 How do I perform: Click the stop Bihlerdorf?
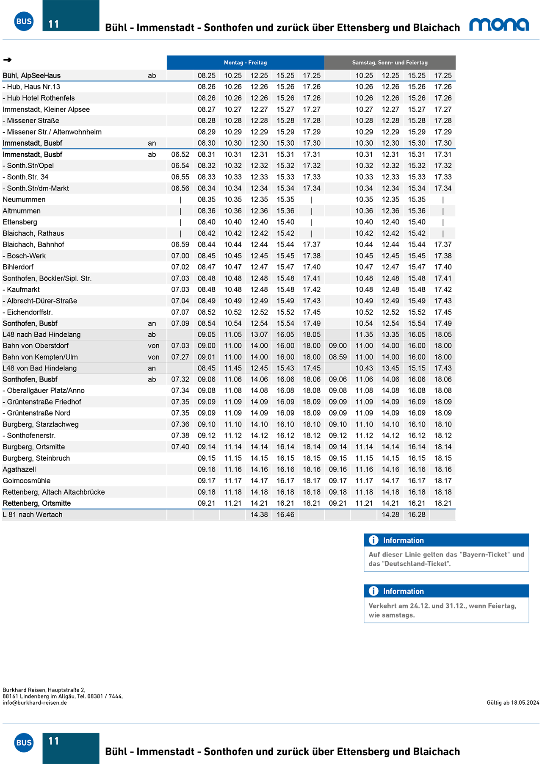tap(18, 267)
